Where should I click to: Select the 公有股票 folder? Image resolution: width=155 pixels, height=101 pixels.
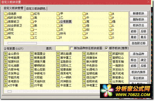coord(64,21)
